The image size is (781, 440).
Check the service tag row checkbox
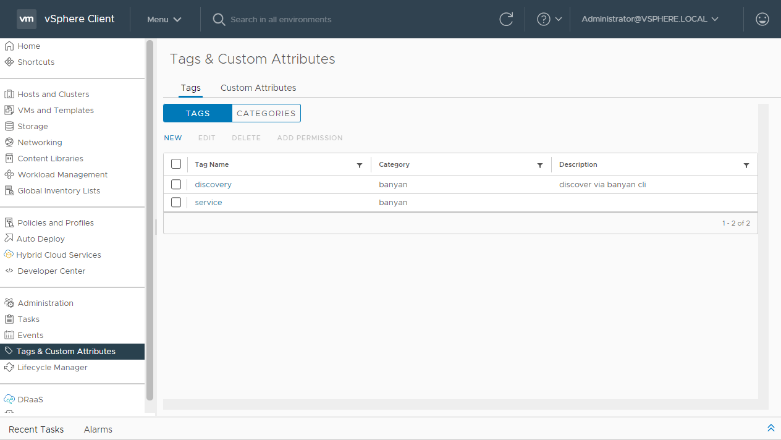point(176,202)
